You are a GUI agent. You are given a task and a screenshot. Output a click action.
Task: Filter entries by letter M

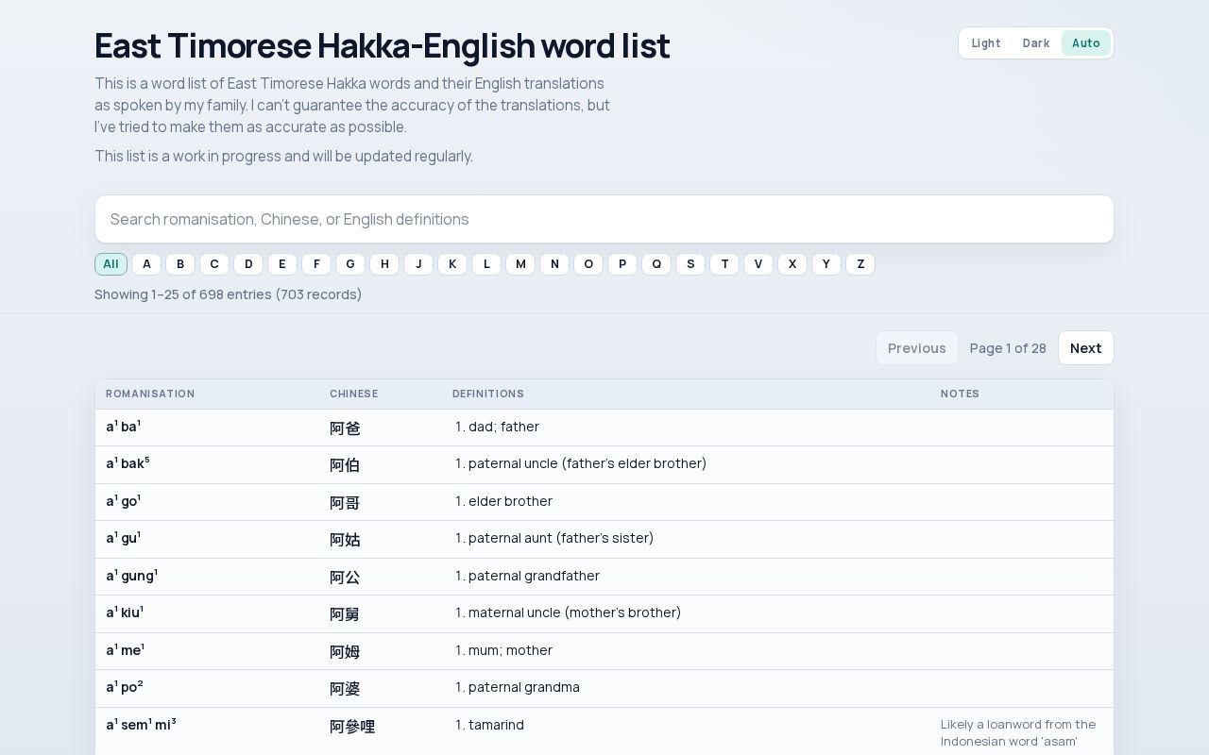(x=520, y=264)
